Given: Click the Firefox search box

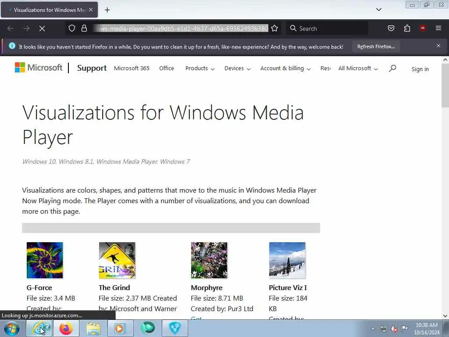Looking at the screenshot, I should click(x=327, y=29).
